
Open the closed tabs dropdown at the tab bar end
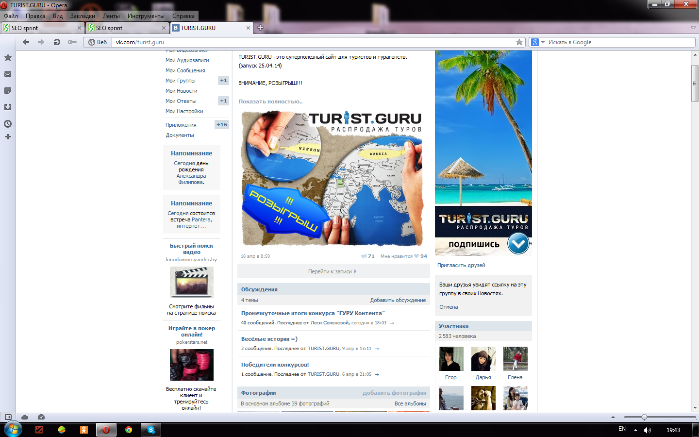click(693, 28)
